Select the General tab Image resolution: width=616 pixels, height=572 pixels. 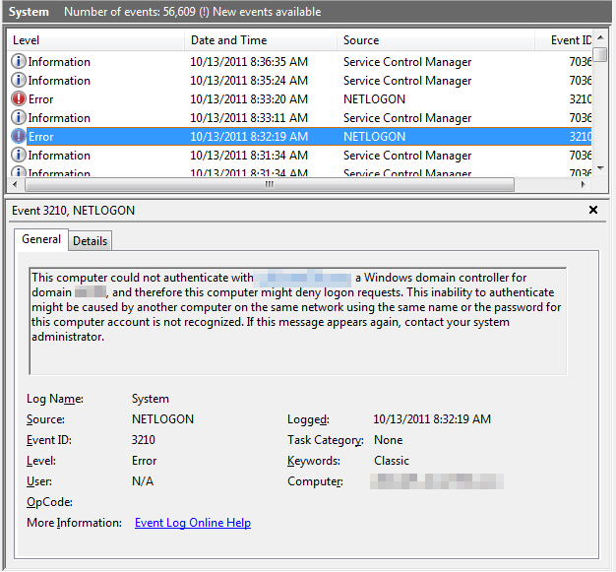tap(41, 239)
